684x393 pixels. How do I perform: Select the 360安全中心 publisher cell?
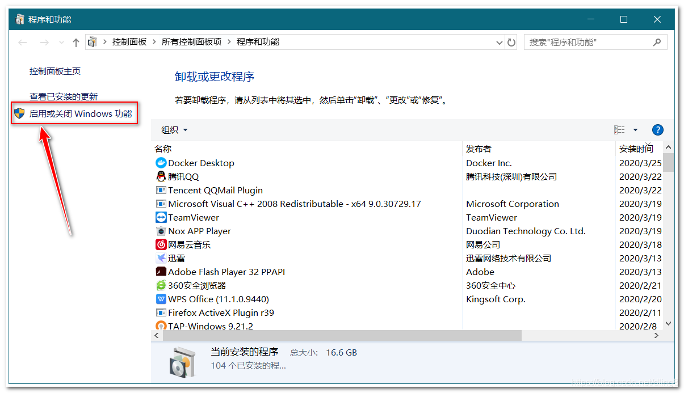coord(490,285)
